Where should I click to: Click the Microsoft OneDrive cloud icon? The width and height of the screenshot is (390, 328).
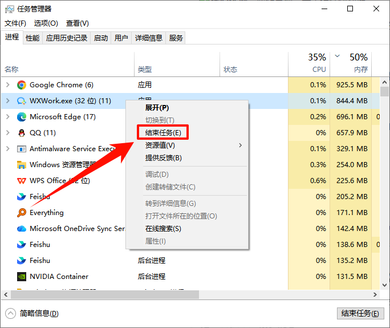coord(22,228)
